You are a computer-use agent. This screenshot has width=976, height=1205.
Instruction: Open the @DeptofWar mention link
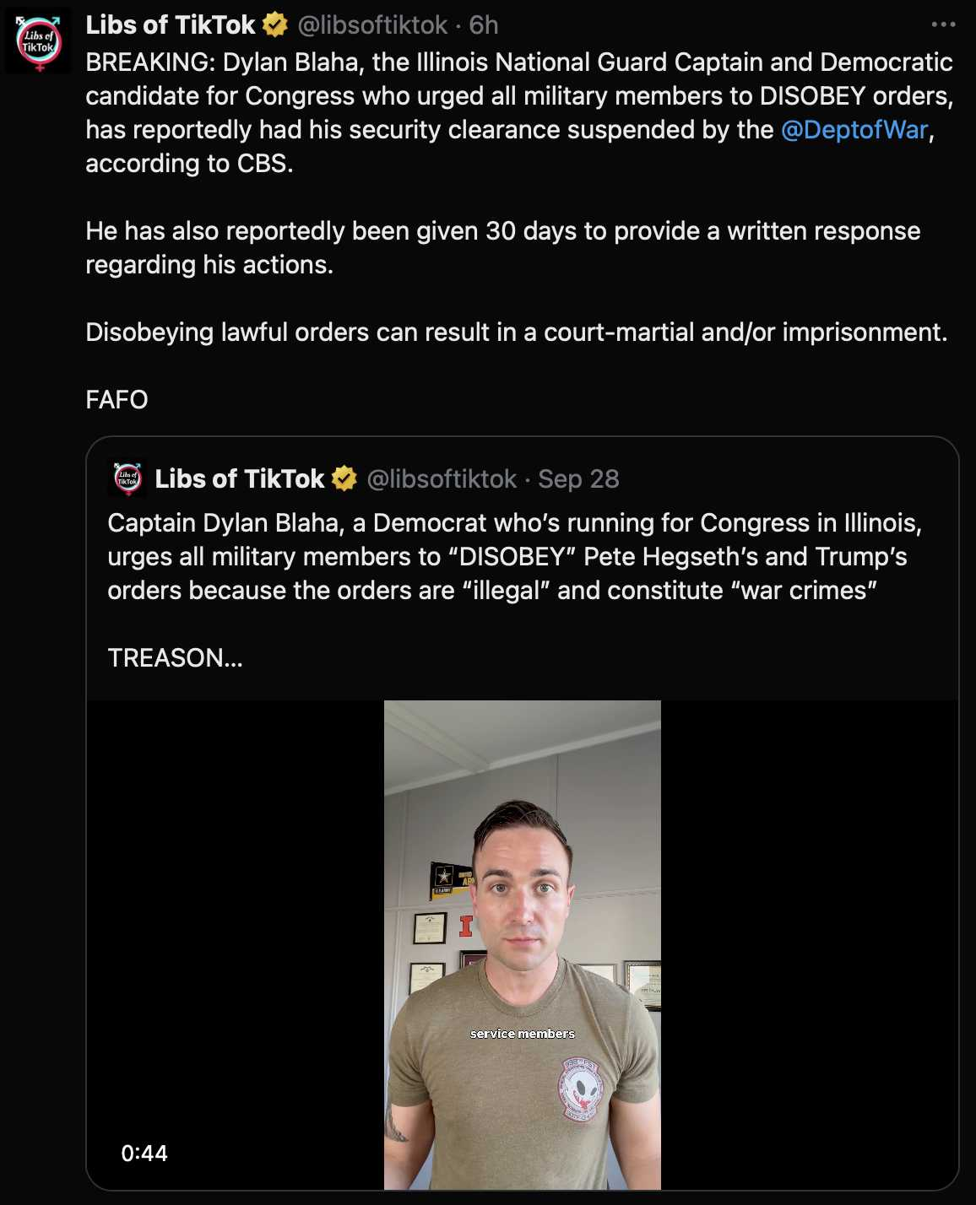pos(854,130)
